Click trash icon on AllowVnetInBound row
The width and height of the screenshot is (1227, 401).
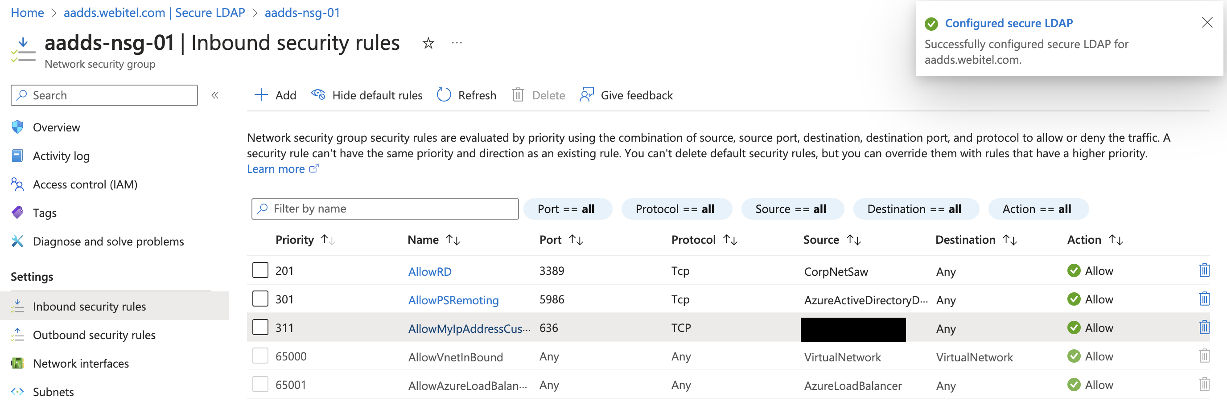pos(1204,356)
